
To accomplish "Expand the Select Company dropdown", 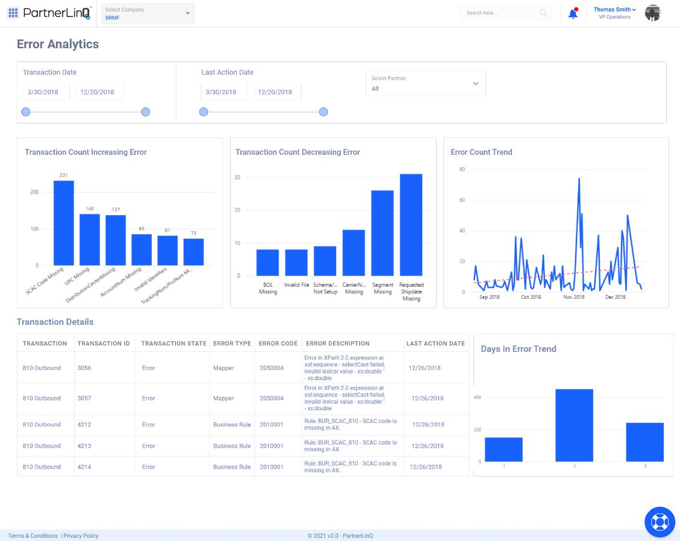I will pyautogui.click(x=148, y=13).
